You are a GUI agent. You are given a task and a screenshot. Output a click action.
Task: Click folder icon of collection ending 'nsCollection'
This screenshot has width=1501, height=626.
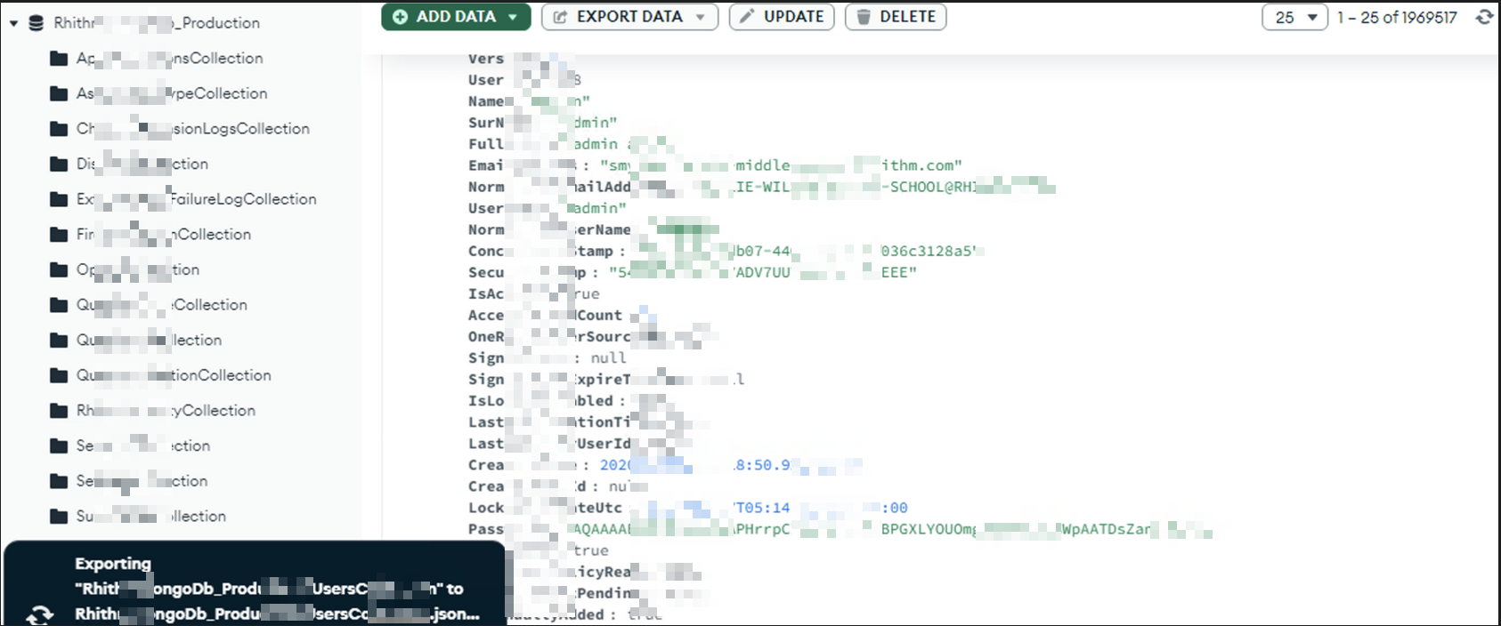[x=59, y=59]
